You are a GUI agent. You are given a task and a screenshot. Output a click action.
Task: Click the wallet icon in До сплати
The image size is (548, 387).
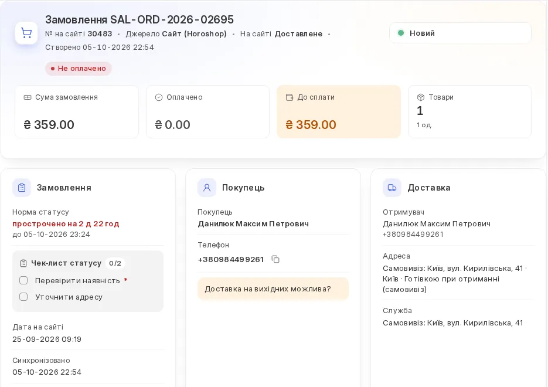(x=290, y=97)
